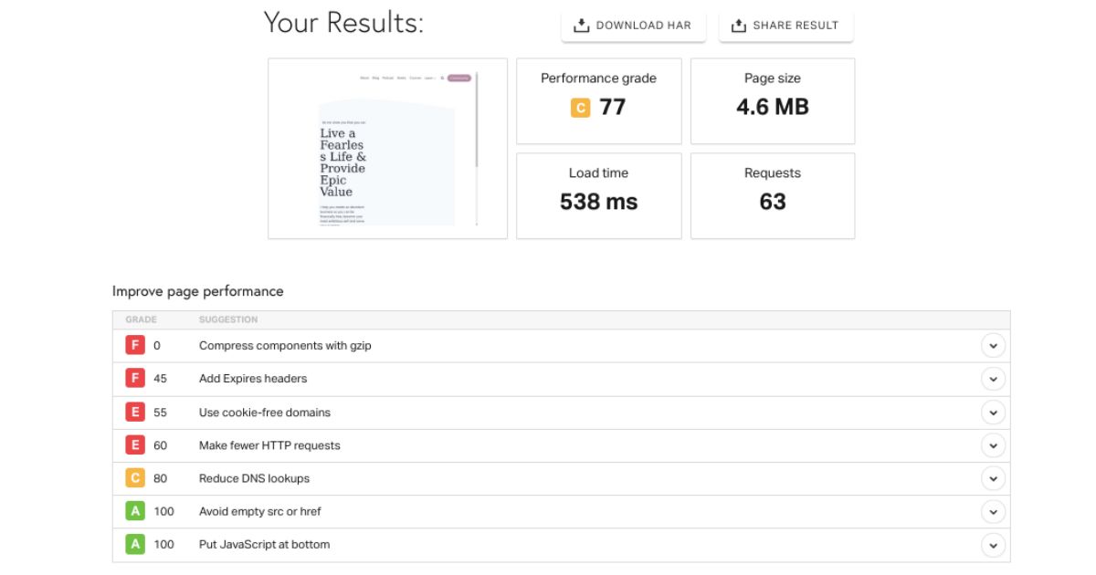
Task: Click the E badge for cookie-free domains
Action: (x=134, y=413)
